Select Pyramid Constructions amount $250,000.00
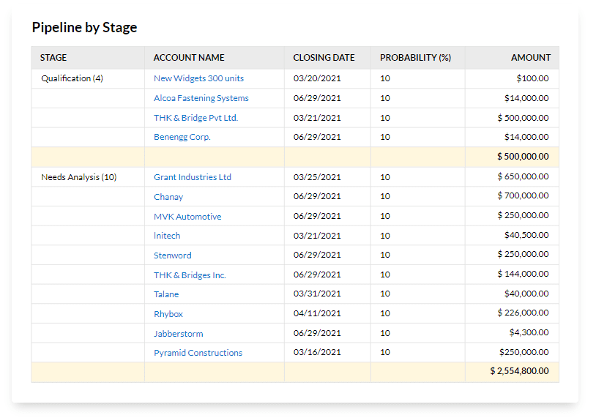The height and width of the screenshot is (418, 596). click(x=524, y=352)
